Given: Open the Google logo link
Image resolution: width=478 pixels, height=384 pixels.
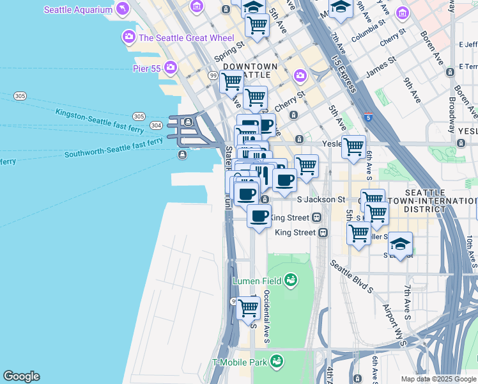Looking at the screenshot, I should coord(21,376).
